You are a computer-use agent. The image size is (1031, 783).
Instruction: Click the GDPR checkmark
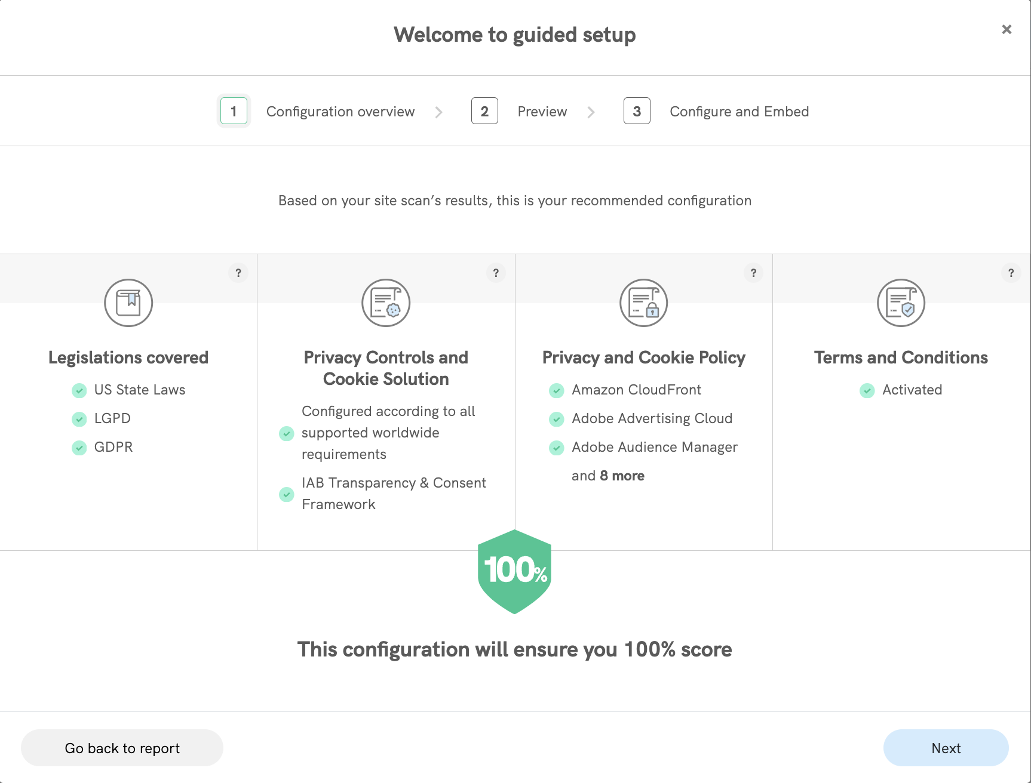click(x=79, y=448)
